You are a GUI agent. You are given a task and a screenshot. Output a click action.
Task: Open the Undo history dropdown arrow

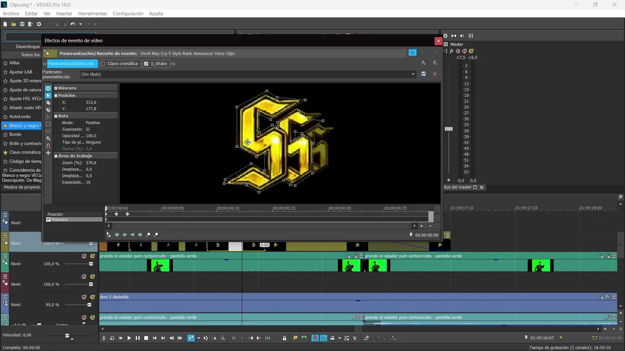tap(80, 24)
